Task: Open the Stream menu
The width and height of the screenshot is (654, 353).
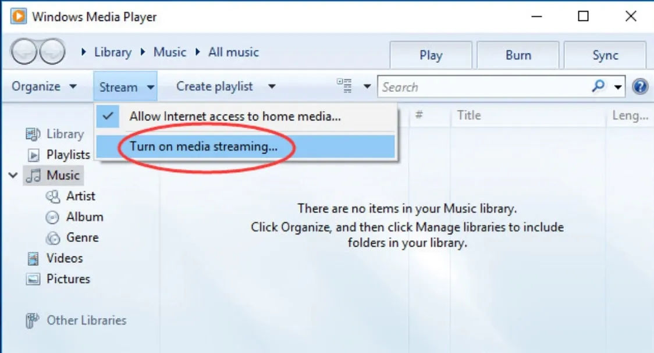Action: (125, 87)
